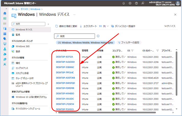Screen dimensions: 182x116
Task: Open device DESKTOP-1E1712A
Action: coord(65,57)
